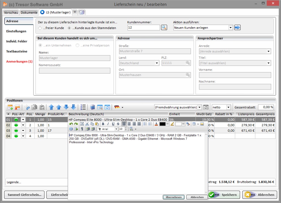Open the netto price mode dropdown
Viewport: 281px width, 203px height.
click(228, 107)
